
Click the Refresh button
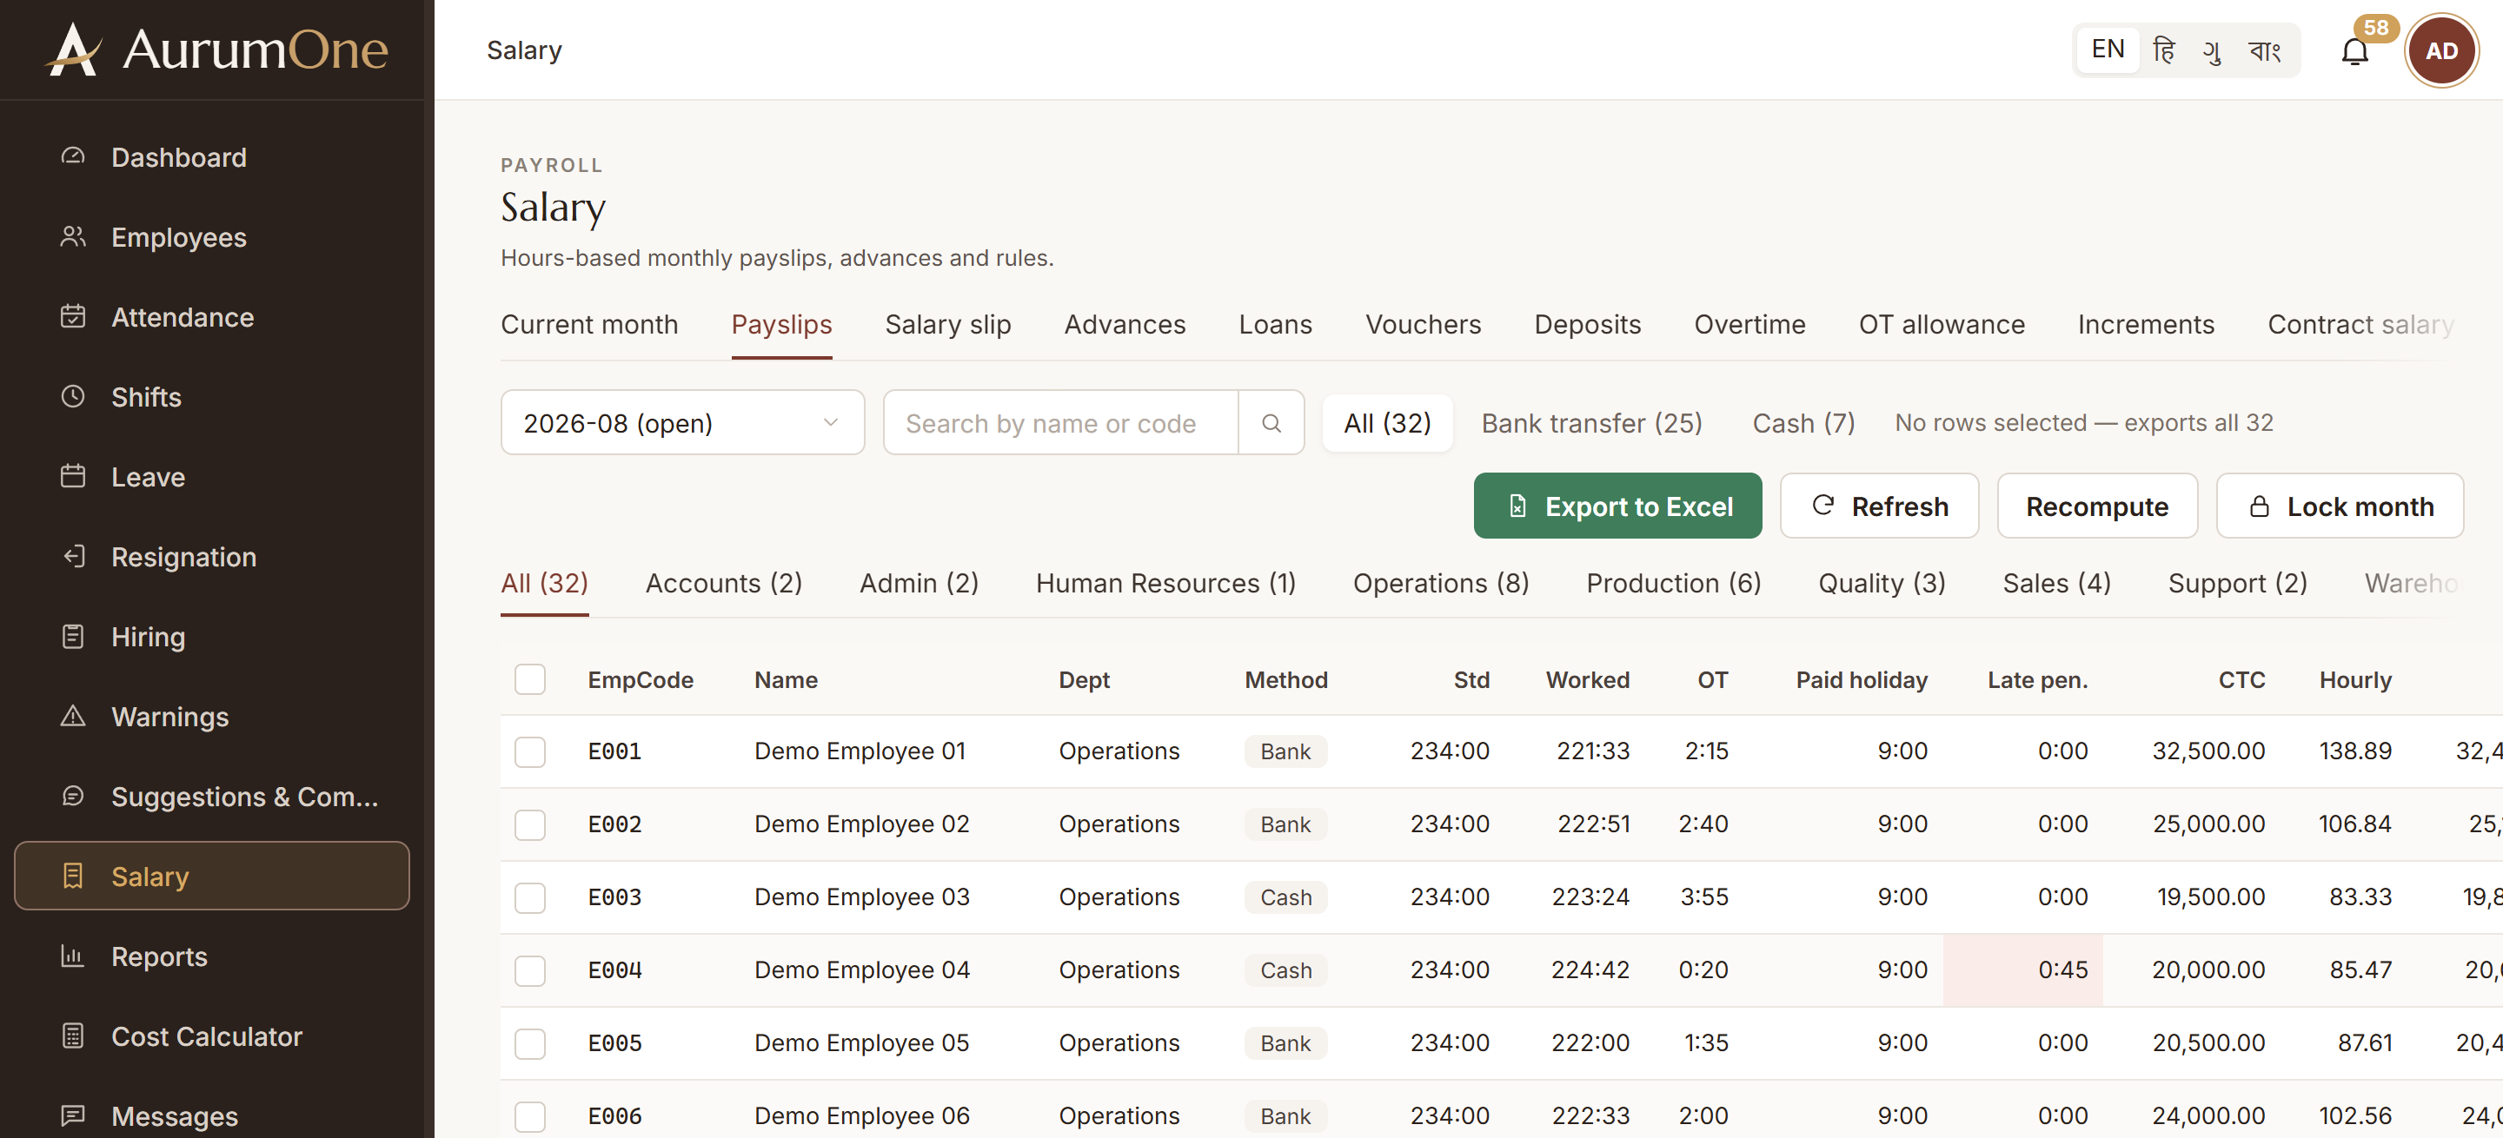point(1878,506)
